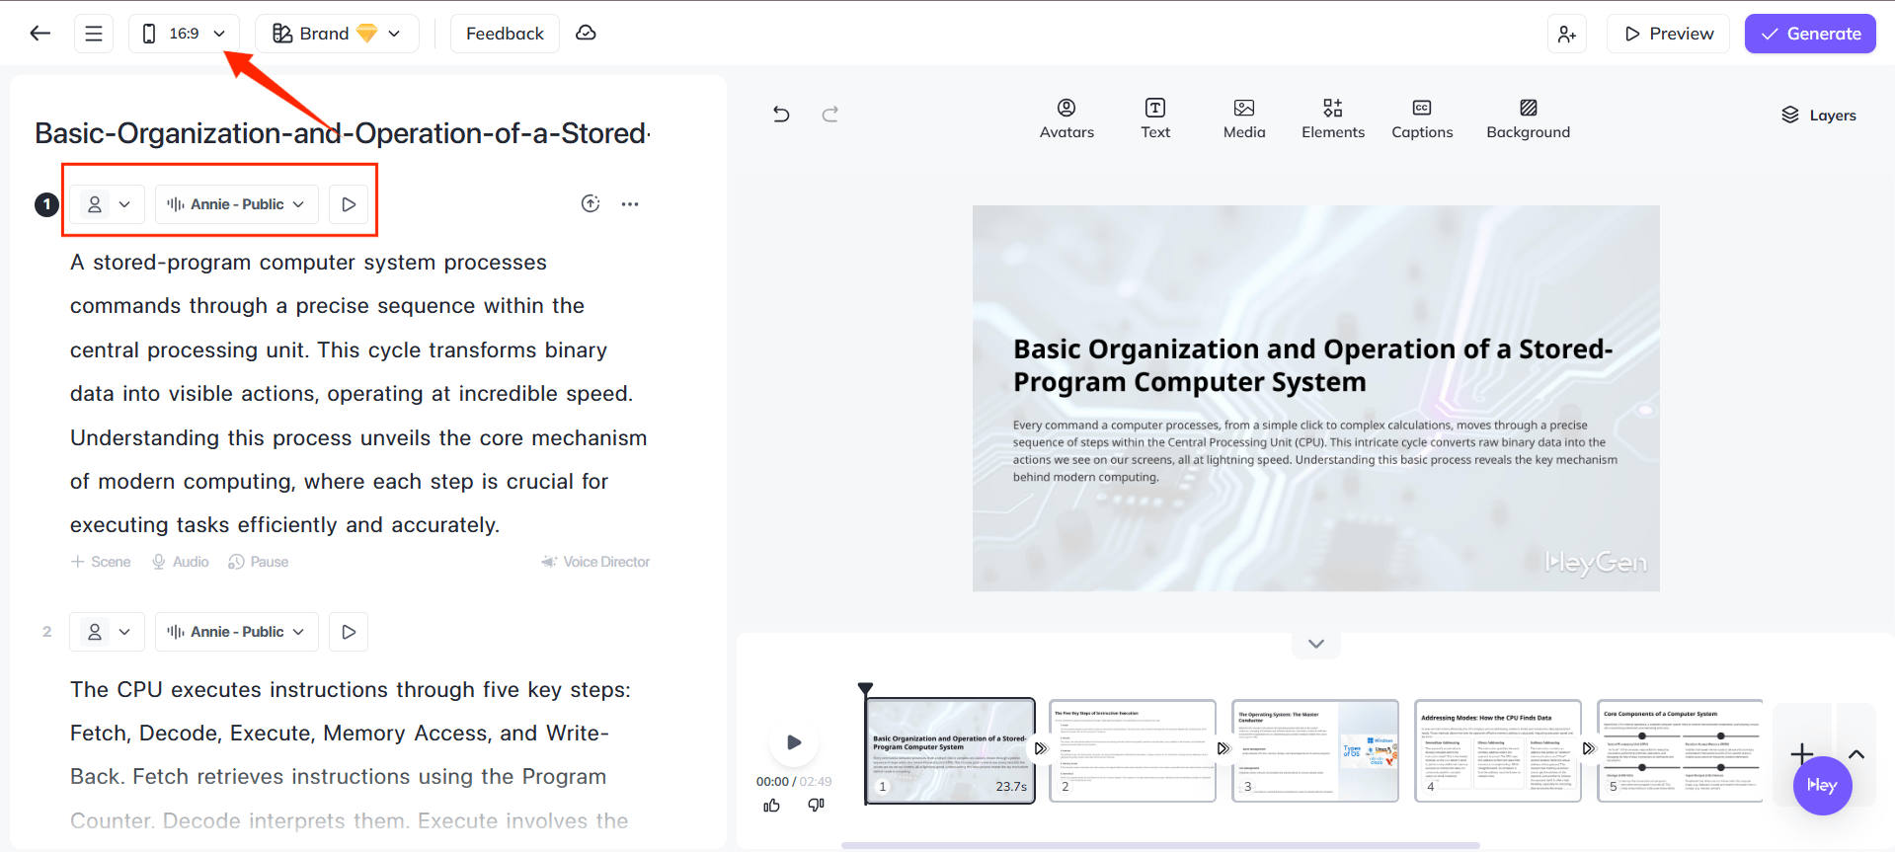Expand timeline with the up chevron
This screenshot has height=852, width=1895.
click(1856, 754)
